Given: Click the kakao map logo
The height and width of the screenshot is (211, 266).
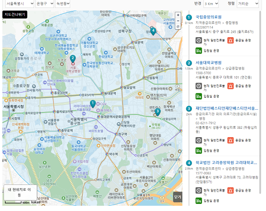Looking at the screenshot, I should pyautogui.click(x=35, y=202).
